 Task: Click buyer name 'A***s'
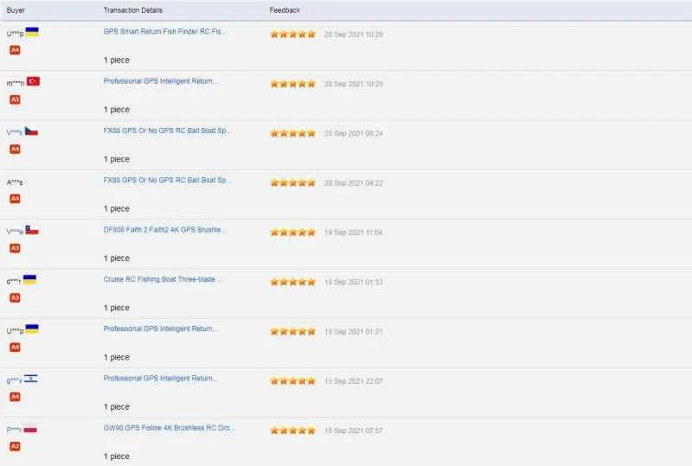(15, 182)
